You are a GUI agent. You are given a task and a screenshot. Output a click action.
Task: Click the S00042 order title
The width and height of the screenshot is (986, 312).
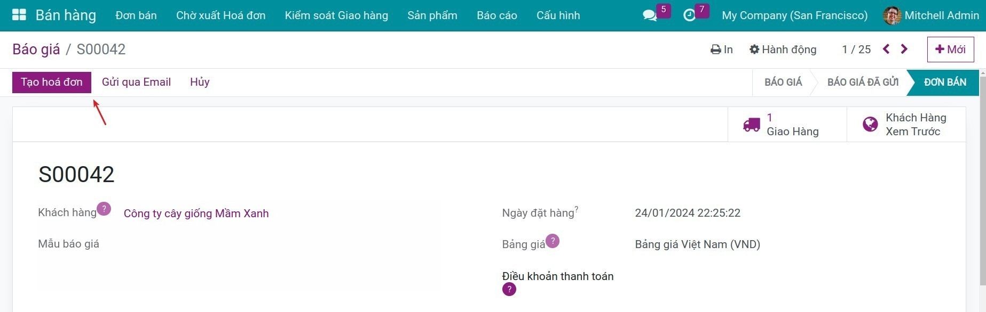[76, 175]
